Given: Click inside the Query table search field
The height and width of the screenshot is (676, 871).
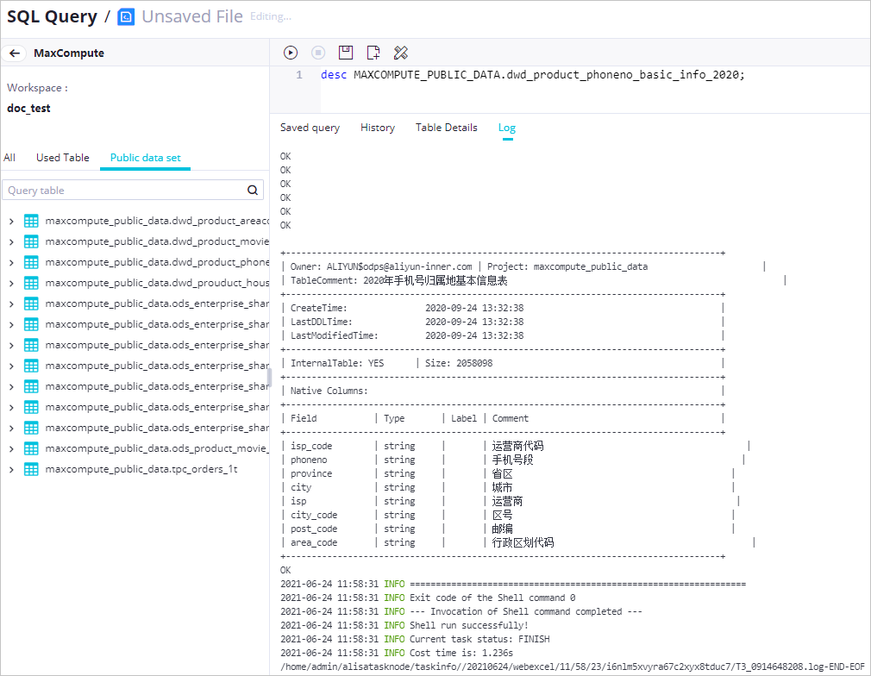Looking at the screenshot, I should [x=121, y=190].
